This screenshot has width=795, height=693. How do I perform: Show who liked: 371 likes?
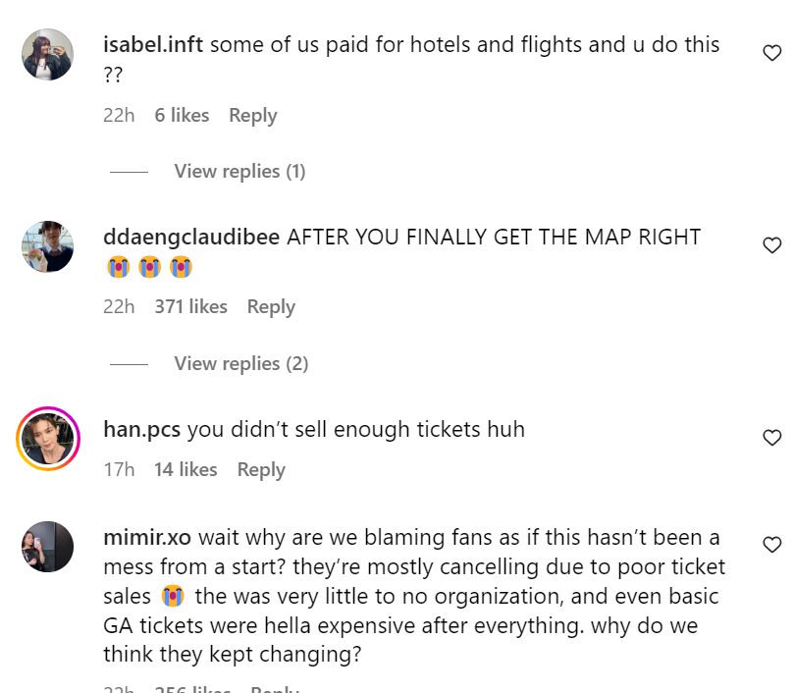tap(190, 306)
